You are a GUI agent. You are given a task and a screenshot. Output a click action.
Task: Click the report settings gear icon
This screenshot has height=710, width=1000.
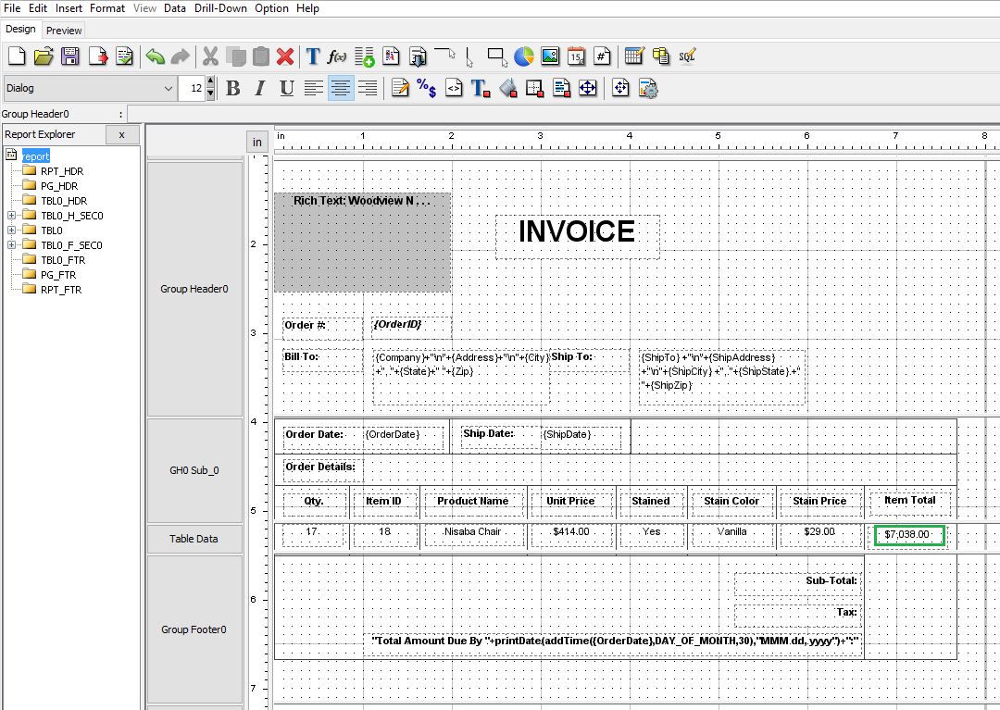648,88
